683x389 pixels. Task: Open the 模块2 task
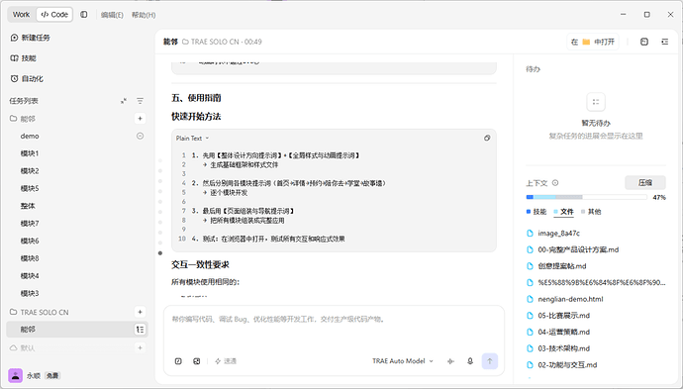coord(30,171)
